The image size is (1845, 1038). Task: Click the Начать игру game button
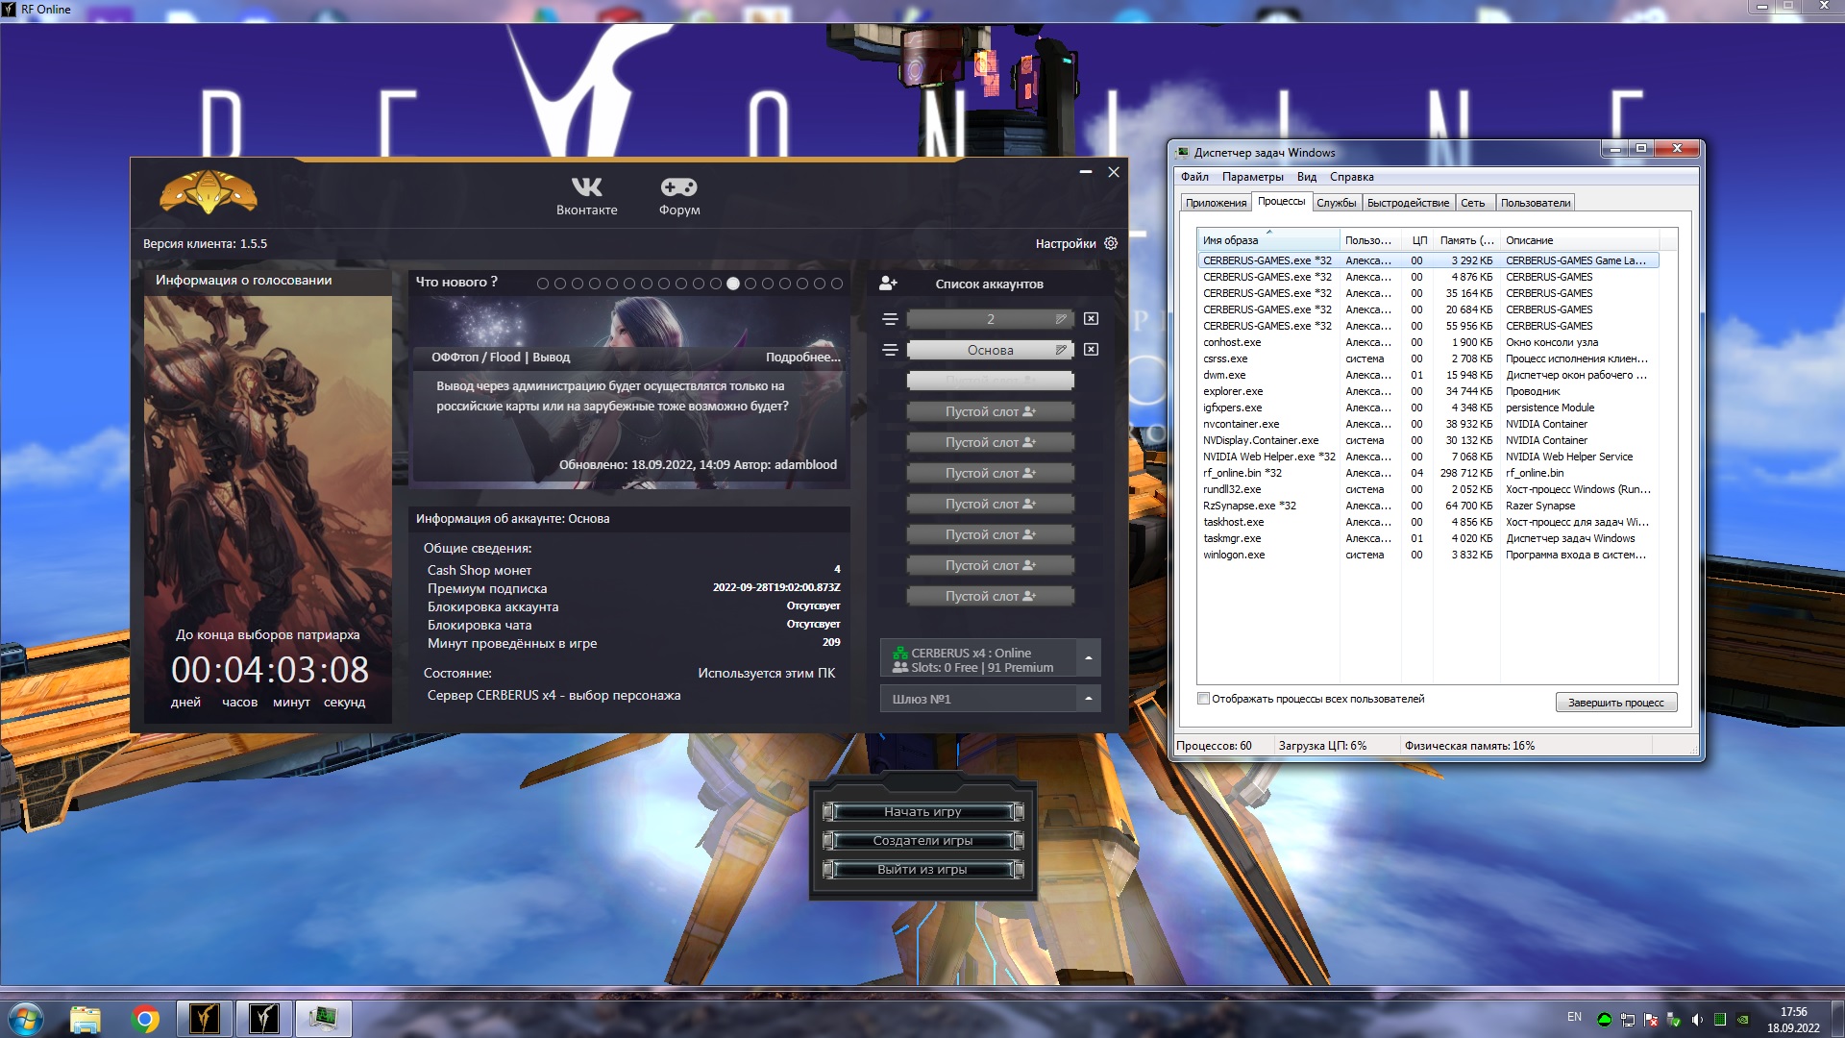coord(922,812)
